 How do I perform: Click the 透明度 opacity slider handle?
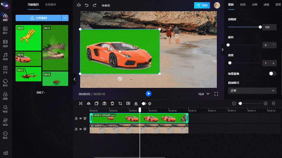point(260,27)
